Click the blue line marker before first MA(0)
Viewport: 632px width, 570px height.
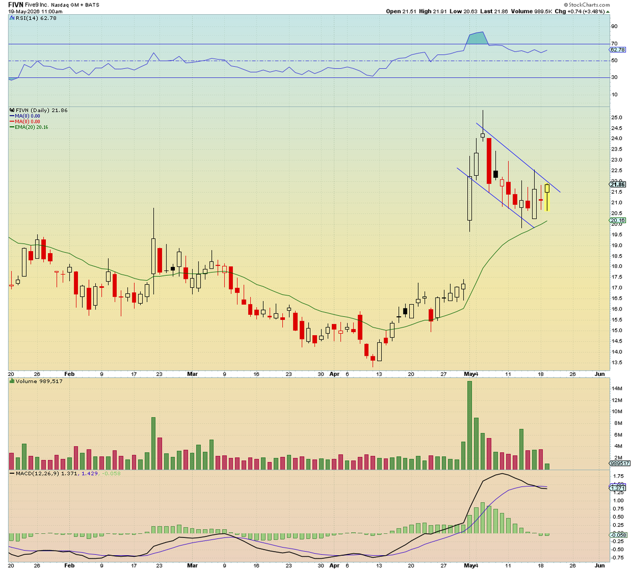click(12, 116)
